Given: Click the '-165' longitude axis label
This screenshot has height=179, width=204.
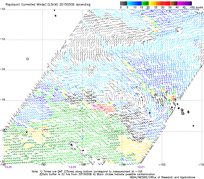Looking at the screenshot, I should pyautogui.click(x=3, y=165).
